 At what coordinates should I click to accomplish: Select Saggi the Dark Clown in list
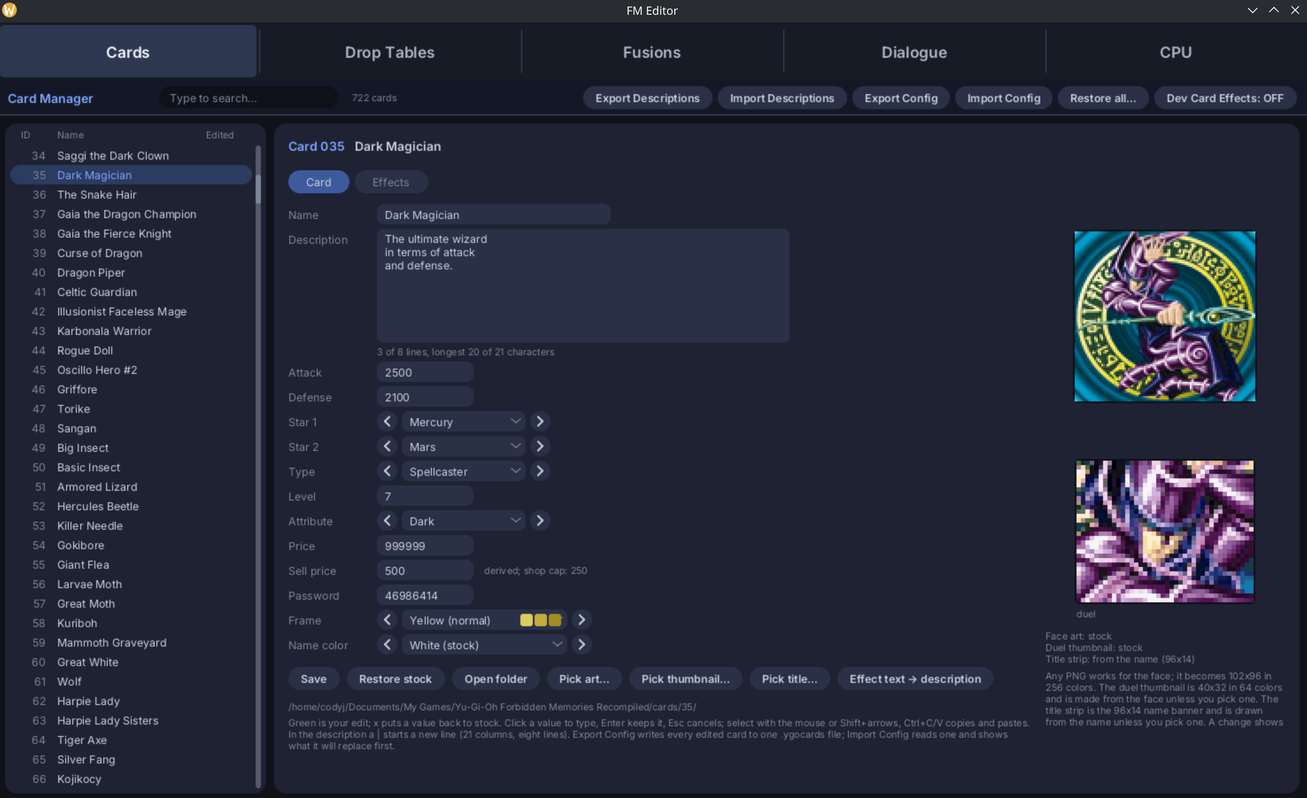pos(131,156)
